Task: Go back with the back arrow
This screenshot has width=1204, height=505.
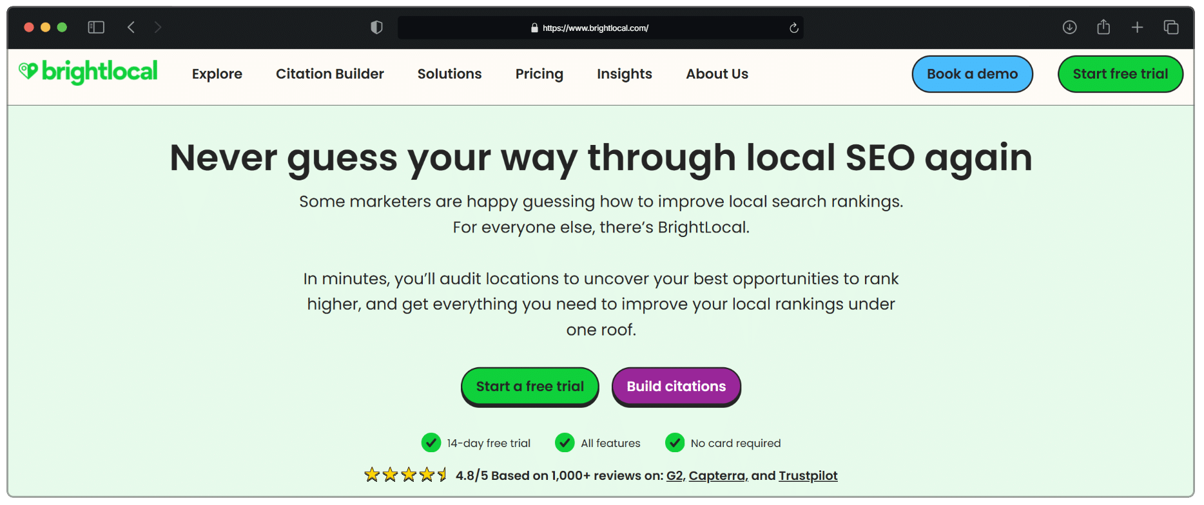Action: (131, 27)
